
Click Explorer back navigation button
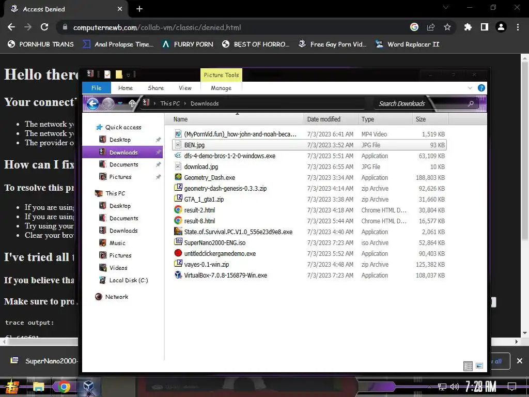(93, 103)
